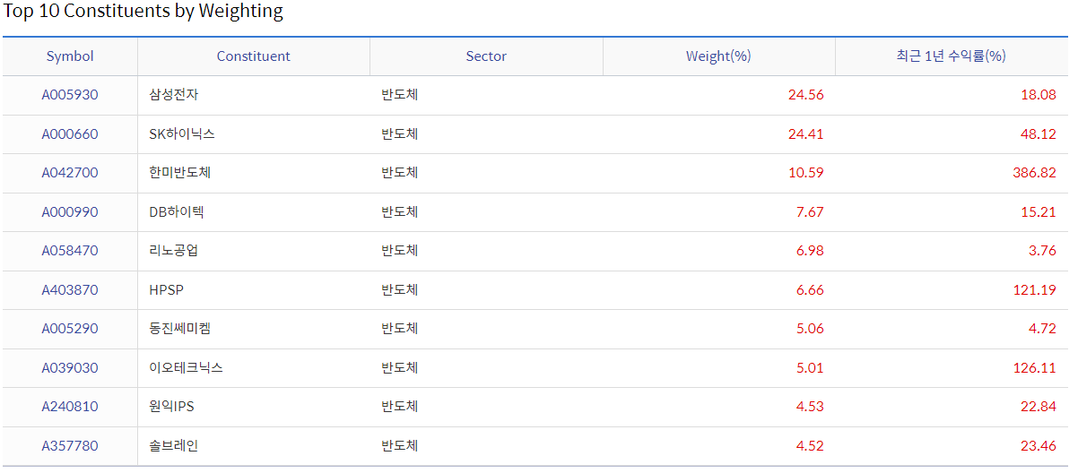Open symbol link A403870
The height and width of the screenshot is (473, 1078).
tap(70, 290)
